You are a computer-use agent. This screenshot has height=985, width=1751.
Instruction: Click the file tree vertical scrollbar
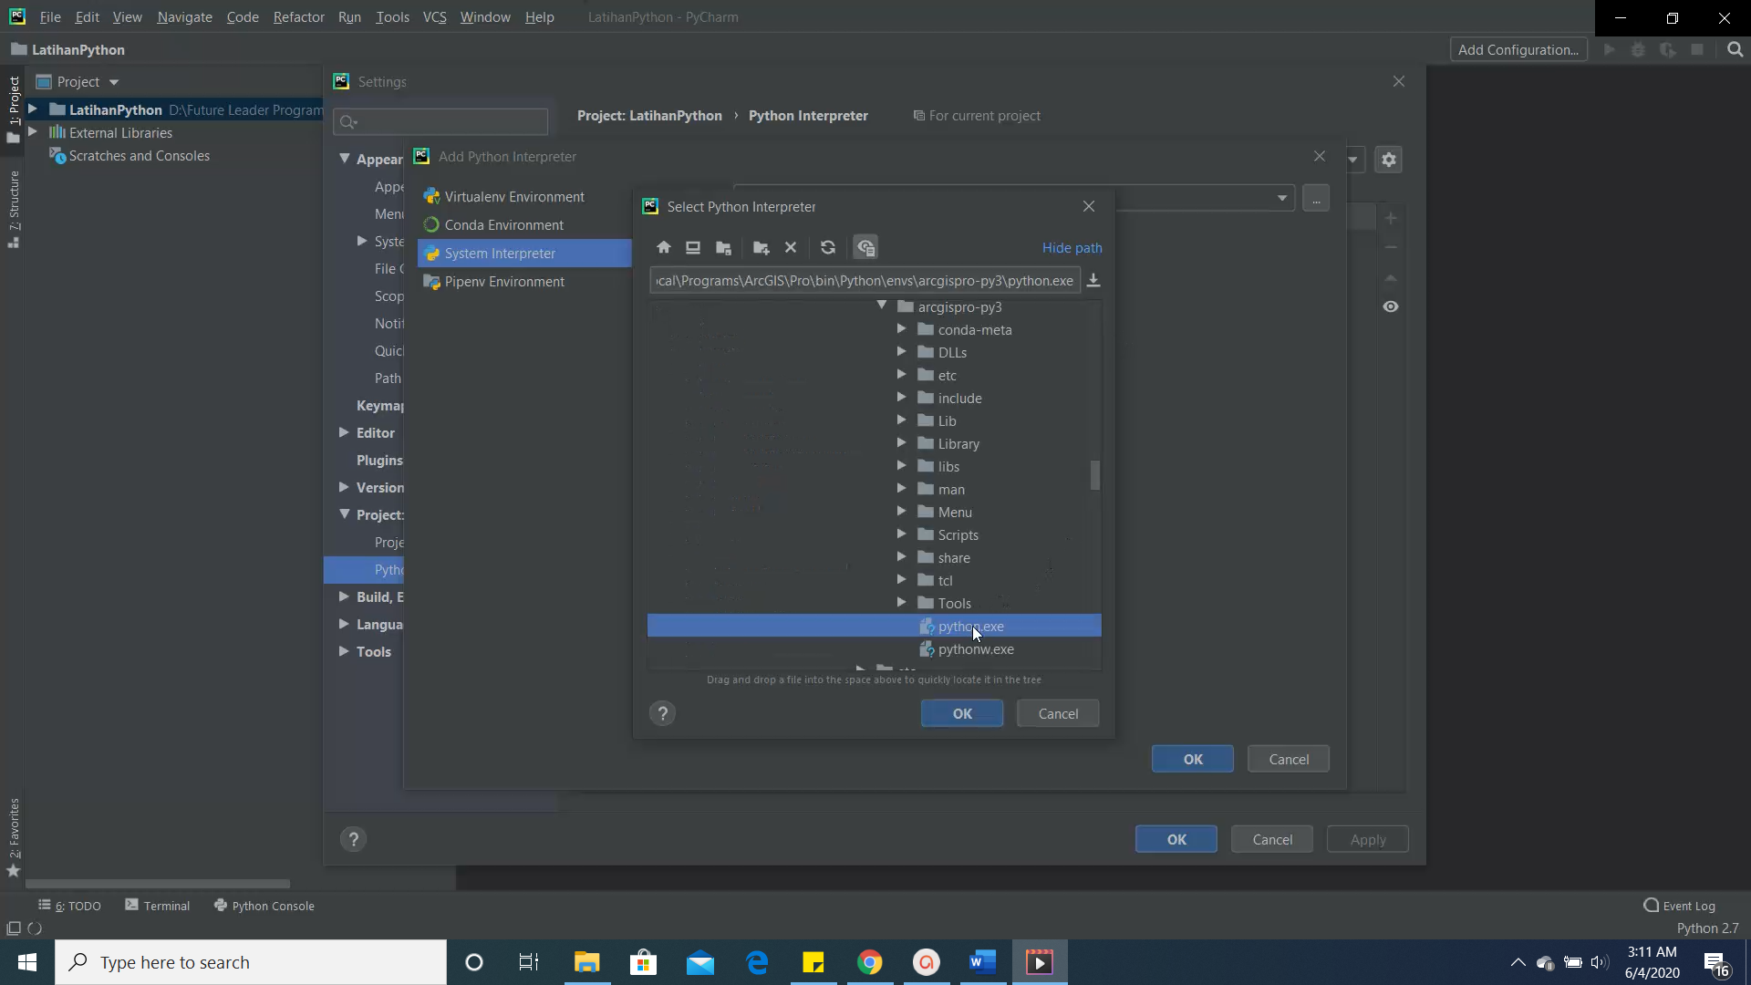[x=1095, y=475]
